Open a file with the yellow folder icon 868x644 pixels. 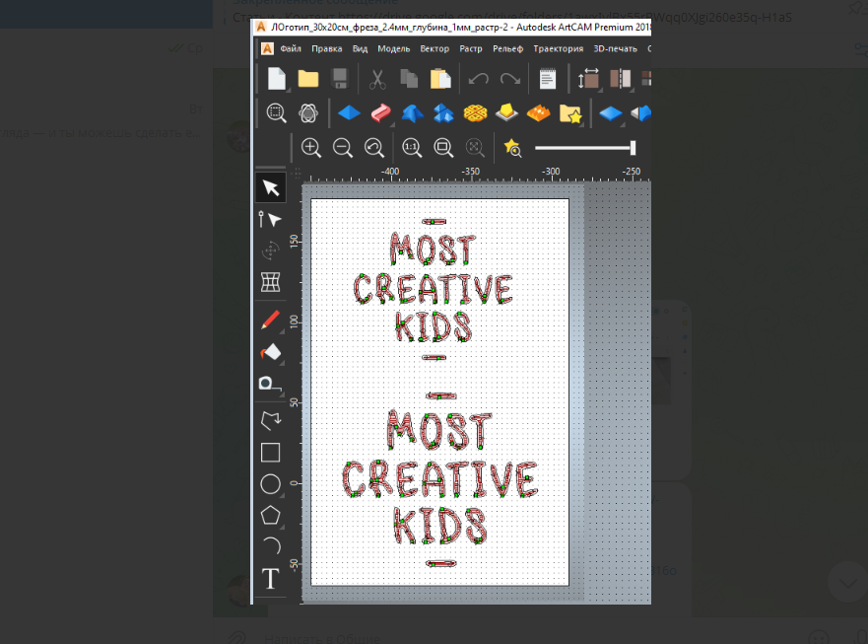pyautogui.click(x=307, y=79)
